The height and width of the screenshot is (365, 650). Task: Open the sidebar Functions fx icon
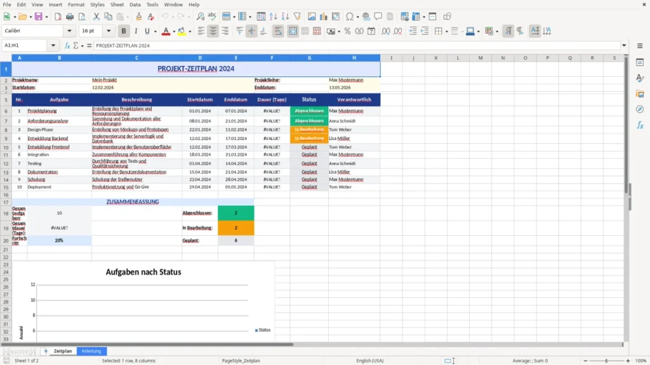(x=640, y=125)
